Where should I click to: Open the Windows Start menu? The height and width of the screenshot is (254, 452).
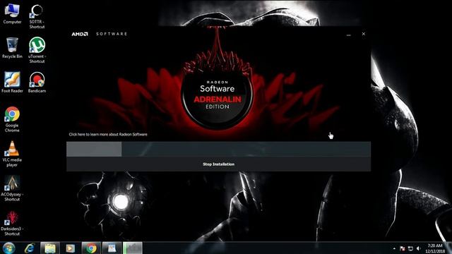tap(8, 248)
